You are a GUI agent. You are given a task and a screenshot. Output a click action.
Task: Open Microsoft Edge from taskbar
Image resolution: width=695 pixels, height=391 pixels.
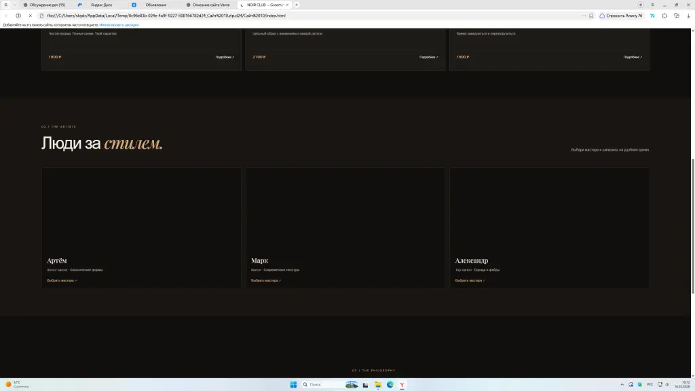tap(390, 384)
